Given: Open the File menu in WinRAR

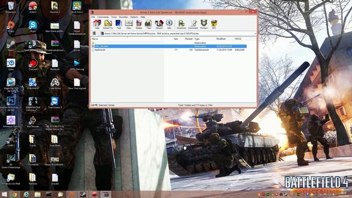Looking at the screenshot, I should pos(93,17).
